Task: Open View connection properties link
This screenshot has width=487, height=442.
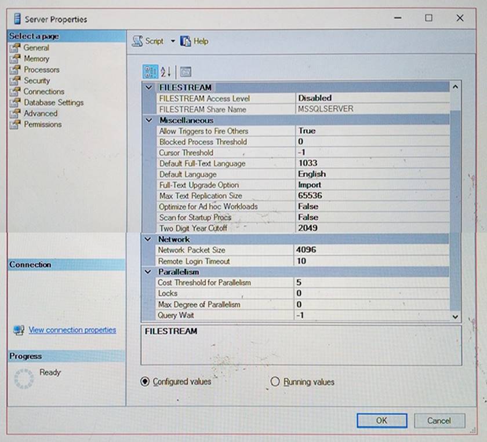Action: pos(72,330)
